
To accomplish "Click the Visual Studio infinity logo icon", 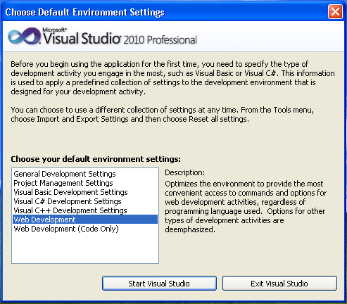I will coord(24,36).
